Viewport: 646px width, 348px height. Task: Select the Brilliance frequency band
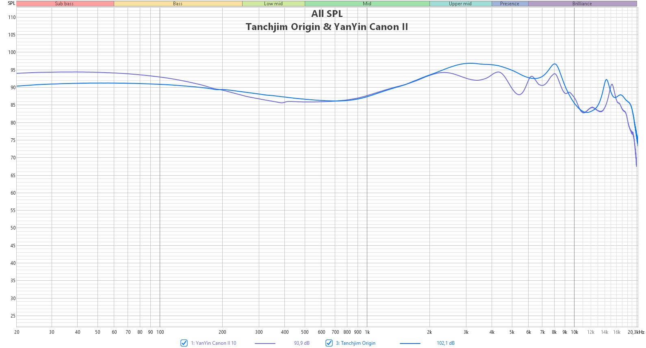(x=582, y=4)
